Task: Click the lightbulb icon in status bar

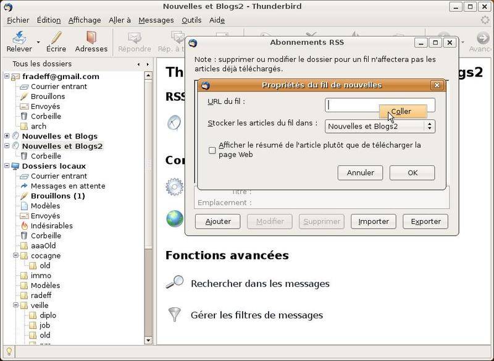Action: pos(9,351)
